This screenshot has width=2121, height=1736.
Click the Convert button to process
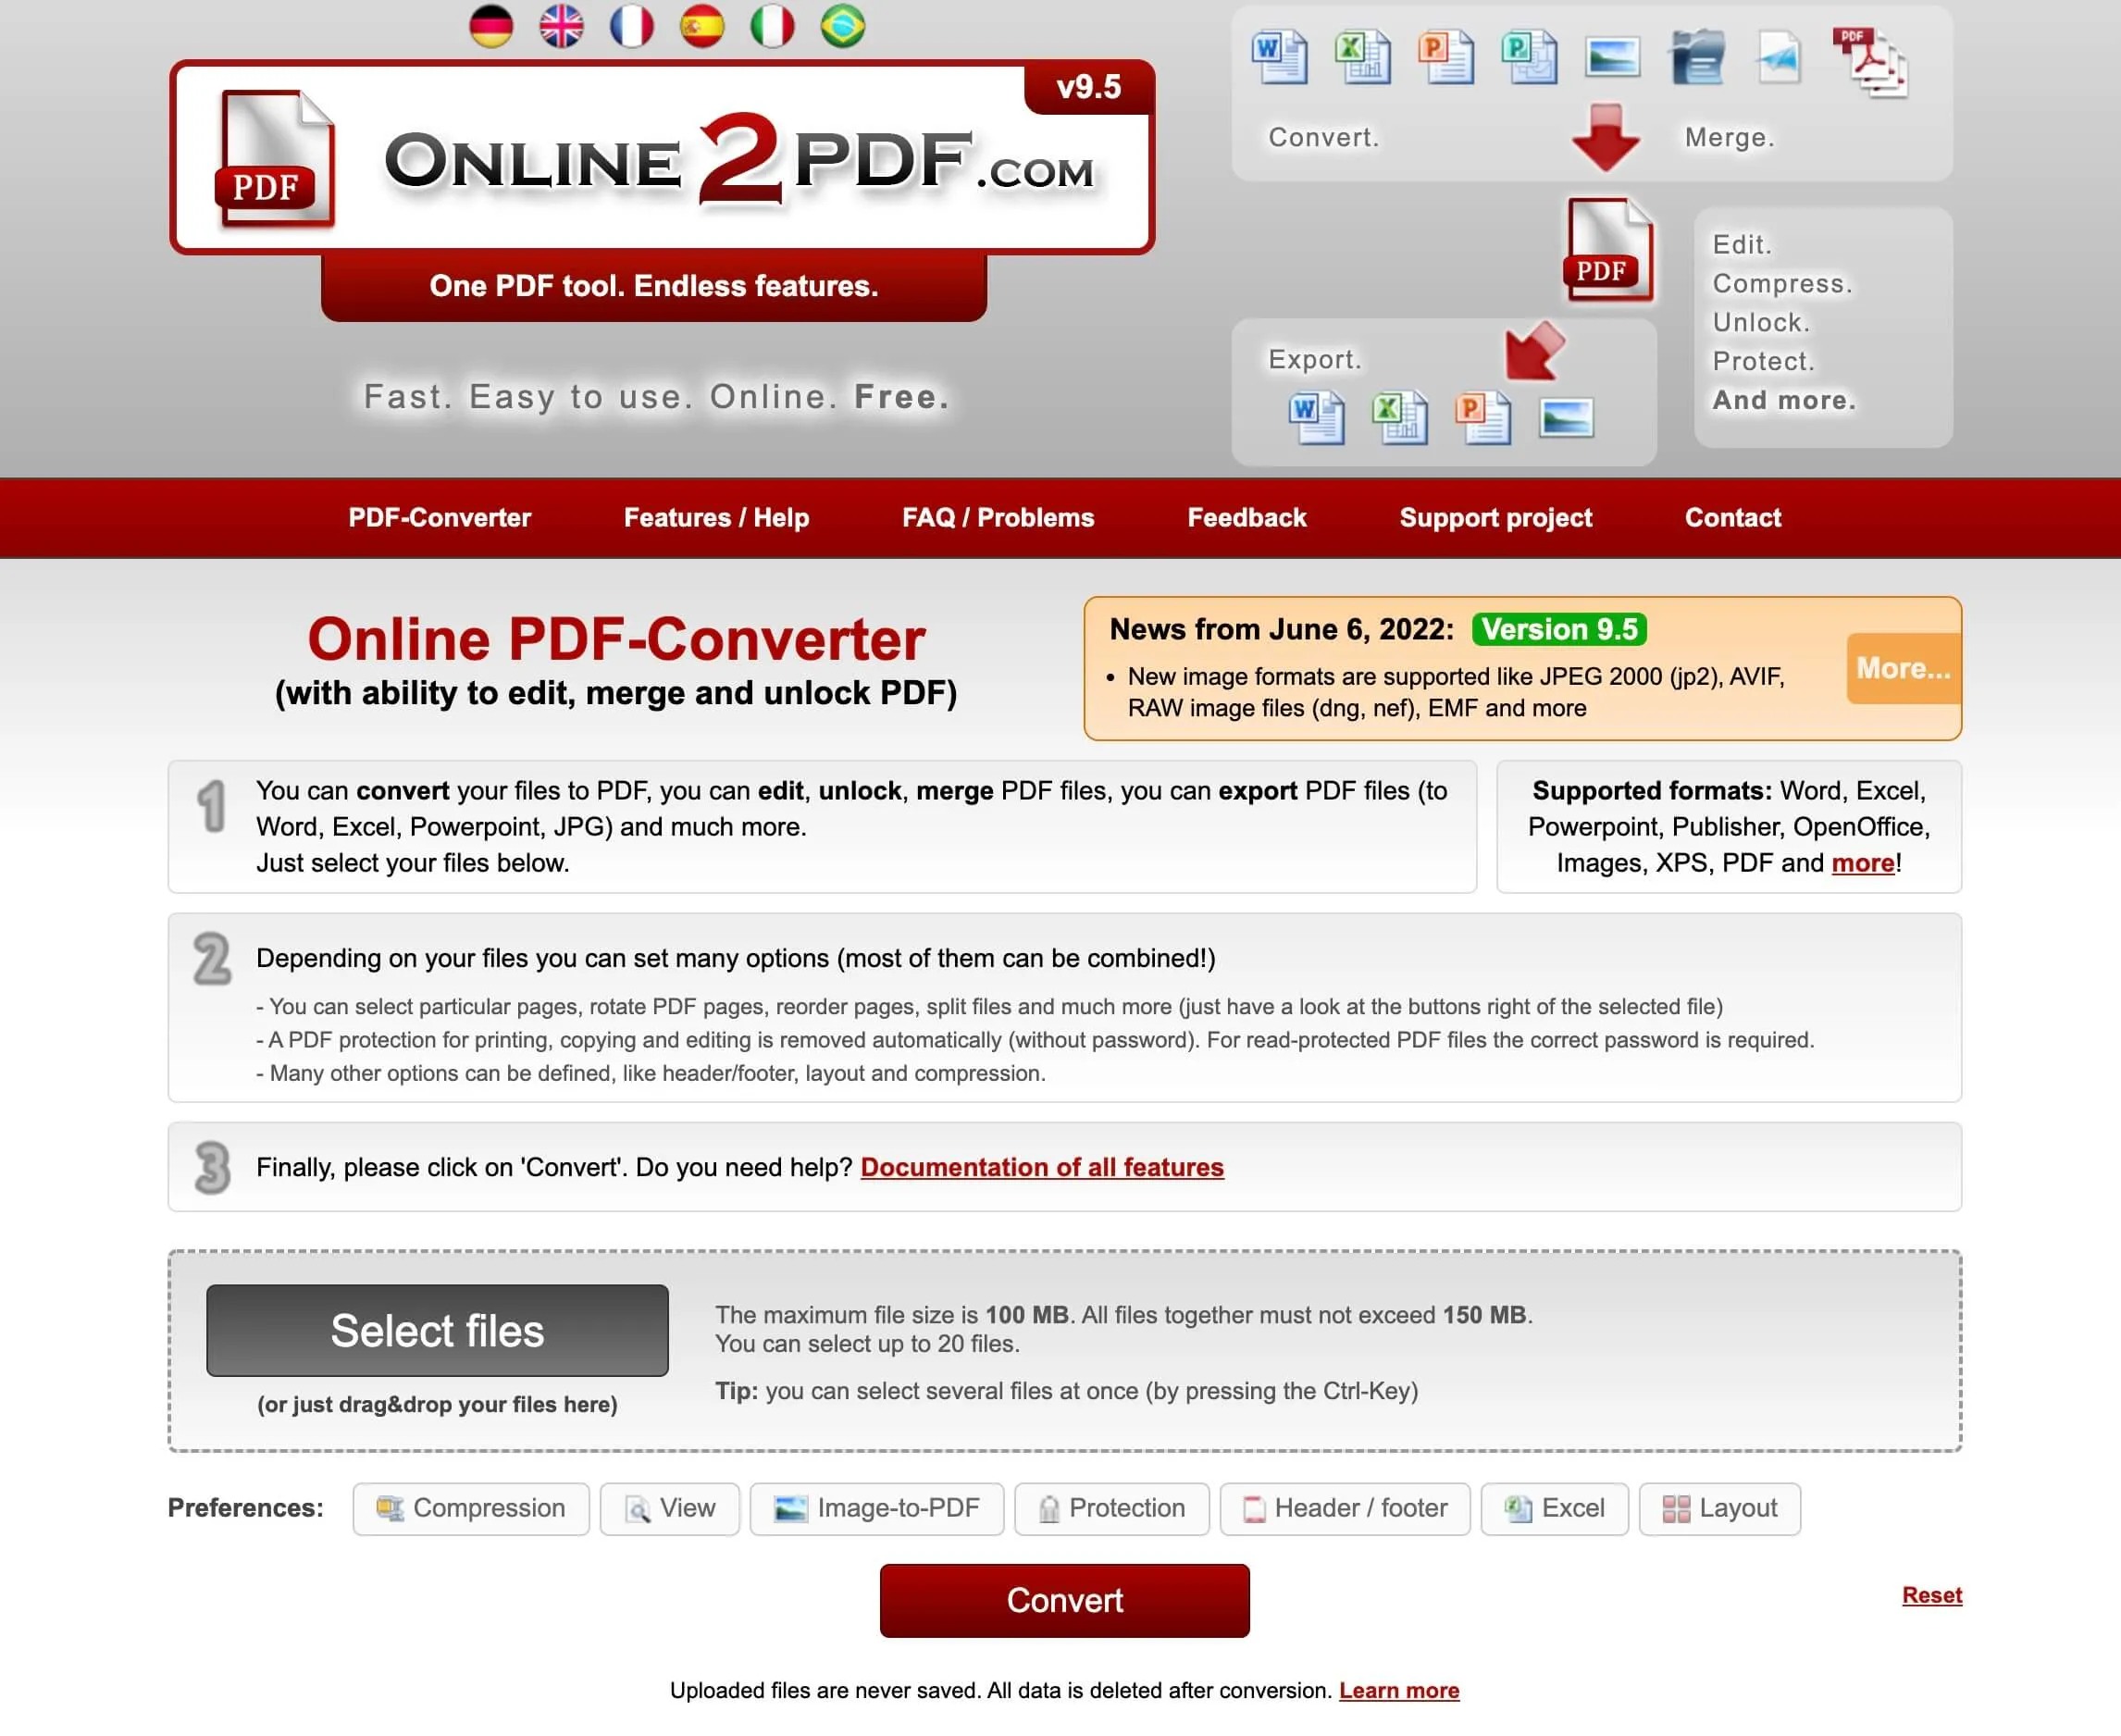(x=1066, y=1602)
